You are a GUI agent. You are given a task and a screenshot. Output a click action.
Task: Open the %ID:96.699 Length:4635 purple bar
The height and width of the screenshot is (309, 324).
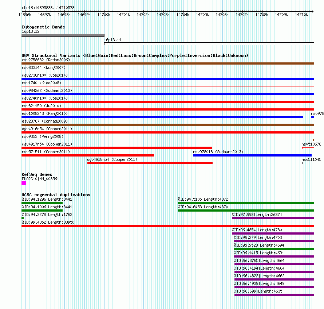[x=274, y=295]
